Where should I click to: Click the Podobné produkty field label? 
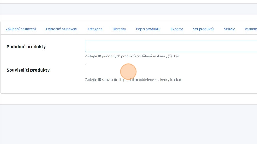pos(26,47)
